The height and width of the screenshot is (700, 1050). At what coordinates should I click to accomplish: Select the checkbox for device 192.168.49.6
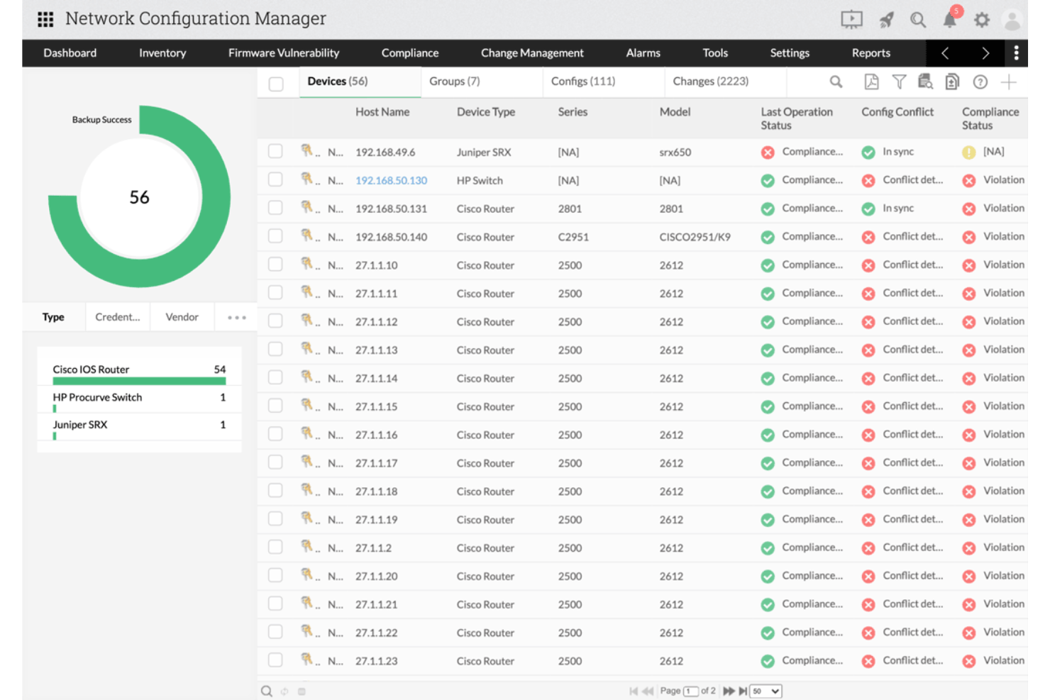click(275, 151)
